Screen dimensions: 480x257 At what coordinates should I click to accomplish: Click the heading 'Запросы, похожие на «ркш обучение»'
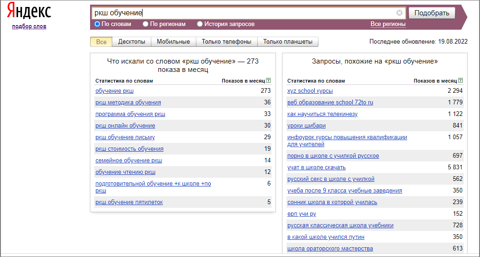(x=375, y=61)
